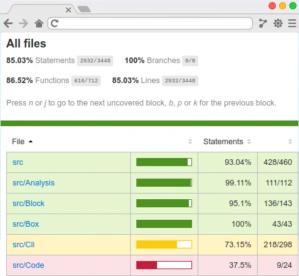Select the 9/24 cell
The width and height of the screenshot is (299, 276).
click(278, 265)
